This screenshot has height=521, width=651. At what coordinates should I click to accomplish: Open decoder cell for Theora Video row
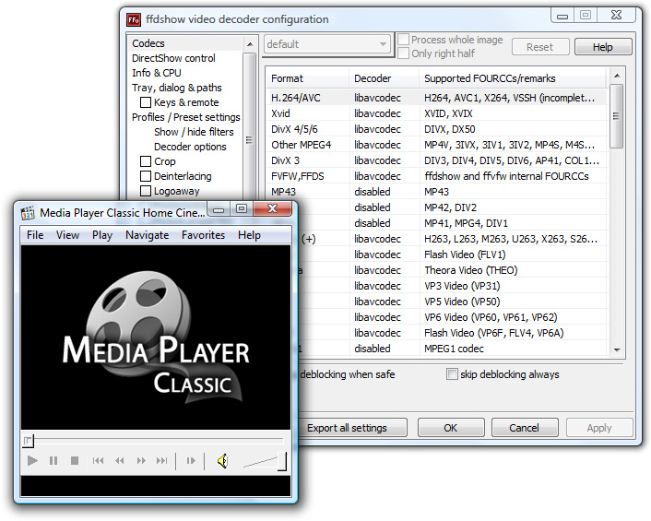pos(385,270)
